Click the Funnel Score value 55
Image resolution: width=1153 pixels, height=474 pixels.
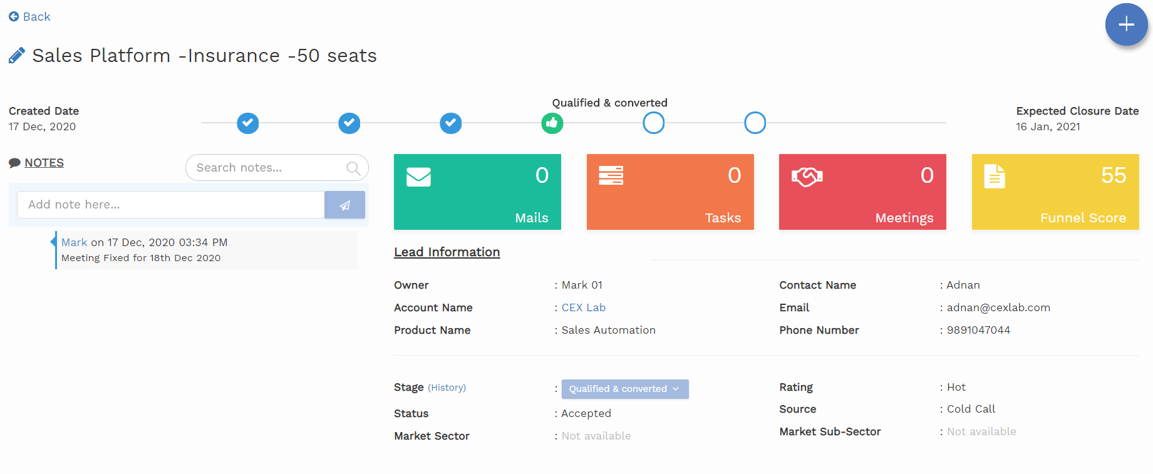(x=1114, y=175)
